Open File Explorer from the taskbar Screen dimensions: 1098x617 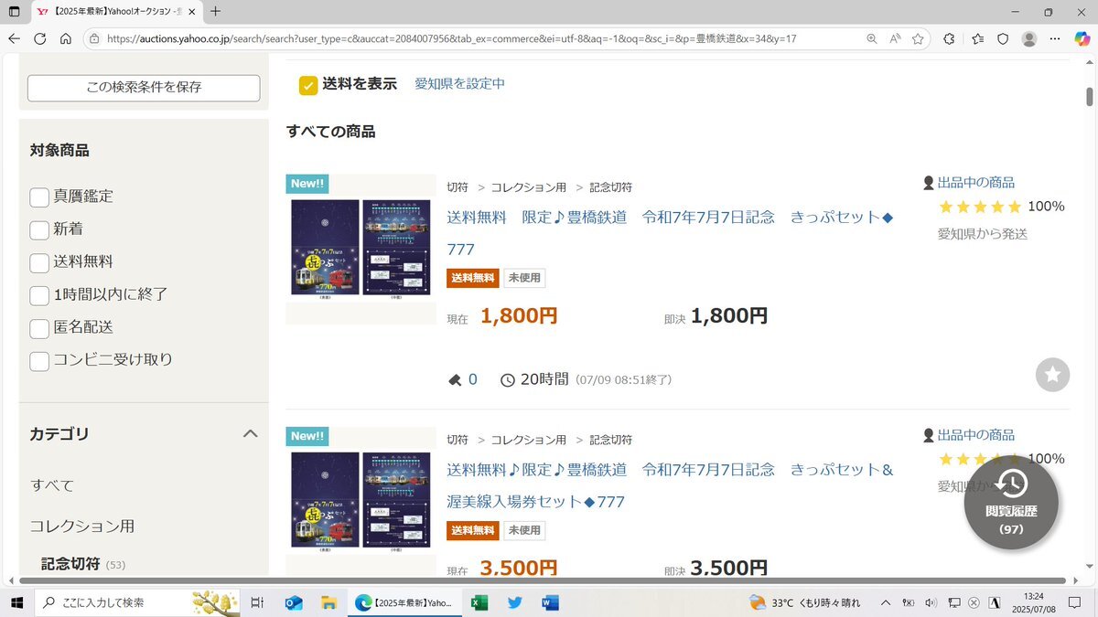329,602
